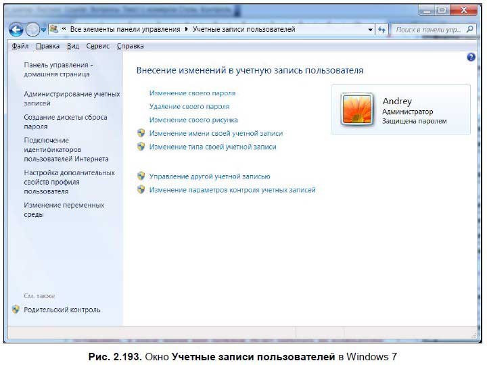This screenshot has width=487, height=365.
Task: Click the refresh button beside the address bar
Action: tap(382, 30)
